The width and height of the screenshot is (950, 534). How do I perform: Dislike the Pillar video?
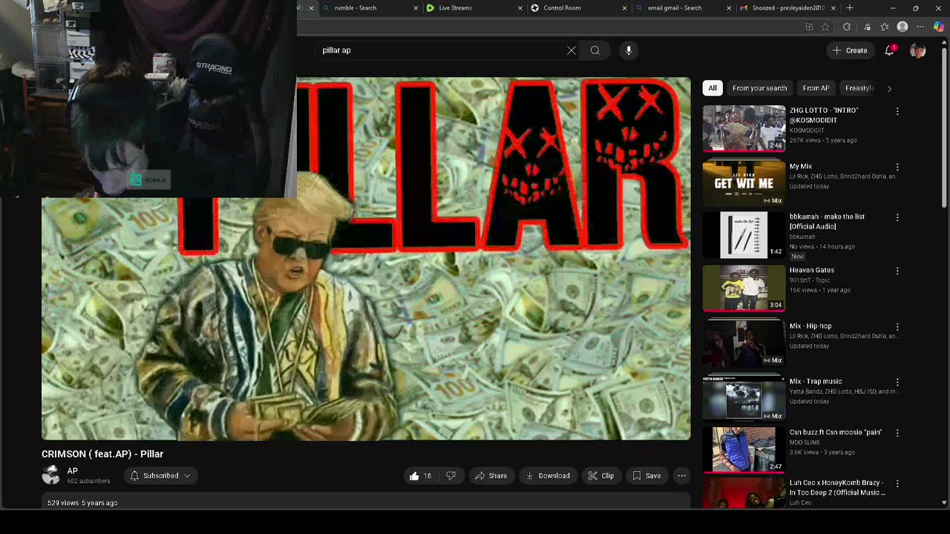(x=451, y=475)
